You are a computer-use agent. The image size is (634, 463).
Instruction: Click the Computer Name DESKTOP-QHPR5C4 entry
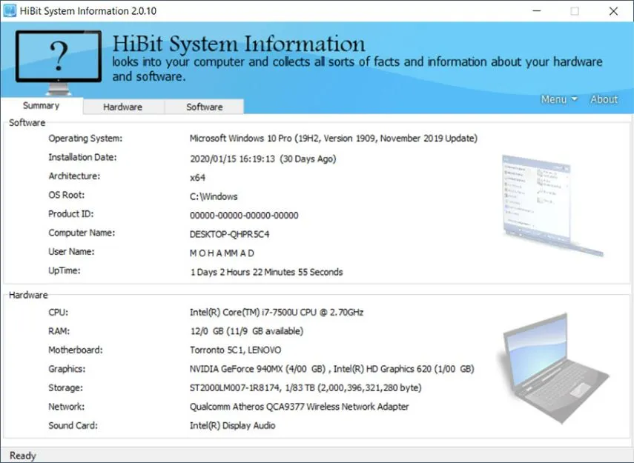point(227,233)
